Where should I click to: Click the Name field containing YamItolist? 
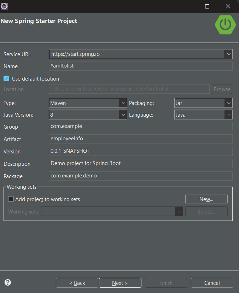tap(140, 66)
